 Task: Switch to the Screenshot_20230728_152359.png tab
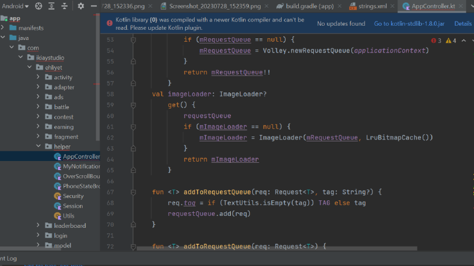215,6
